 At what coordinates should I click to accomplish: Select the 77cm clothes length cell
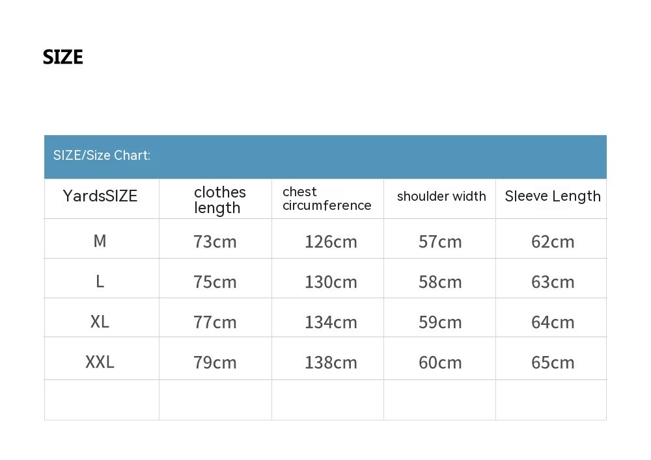pos(215,322)
